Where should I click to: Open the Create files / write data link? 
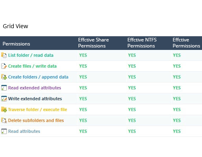pyautogui.click(x=32, y=66)
